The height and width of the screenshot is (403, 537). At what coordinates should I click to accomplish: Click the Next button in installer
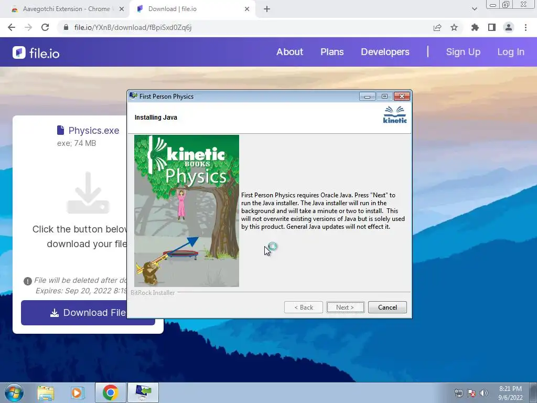[x=345, y=307]
